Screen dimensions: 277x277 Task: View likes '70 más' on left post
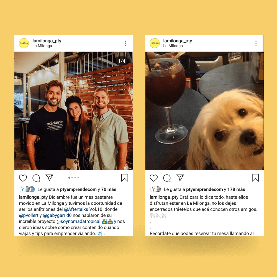pyautogui.click(x=109, y=189)
